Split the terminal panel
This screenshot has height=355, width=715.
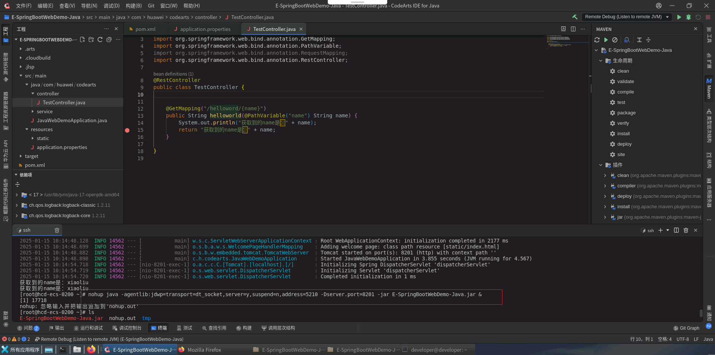(676, 230)
